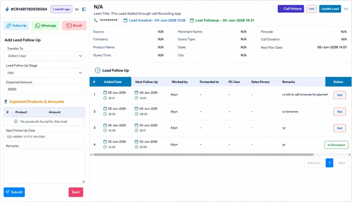Click remark 'cx told to call tomorrow for payment'

click(x=305, y=94)
